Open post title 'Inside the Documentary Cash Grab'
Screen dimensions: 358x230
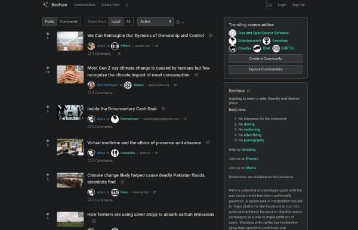tap(122, 108)
